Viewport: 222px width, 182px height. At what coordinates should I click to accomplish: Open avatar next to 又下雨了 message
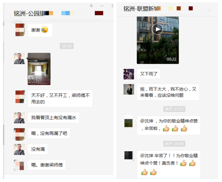[129, 74]
